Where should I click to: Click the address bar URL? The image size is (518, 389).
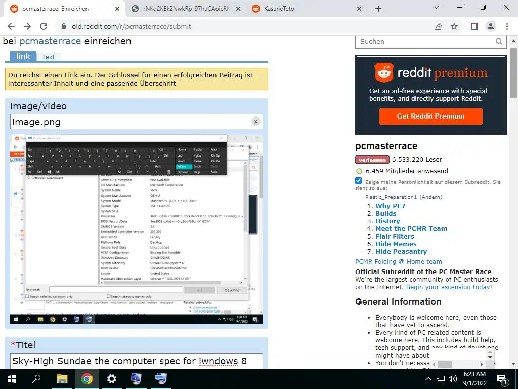point(131,26)
